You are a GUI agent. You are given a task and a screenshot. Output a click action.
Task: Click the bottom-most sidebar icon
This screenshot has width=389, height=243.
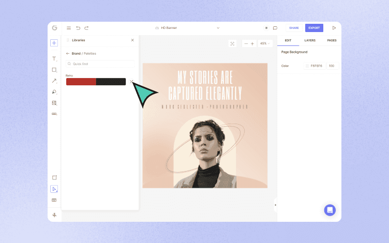54,215
